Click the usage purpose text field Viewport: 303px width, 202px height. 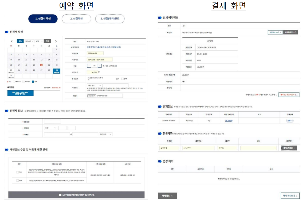(116, 85)
